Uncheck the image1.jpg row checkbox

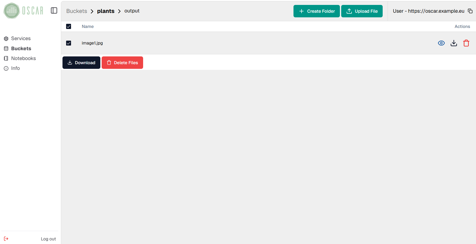[68, 43]
